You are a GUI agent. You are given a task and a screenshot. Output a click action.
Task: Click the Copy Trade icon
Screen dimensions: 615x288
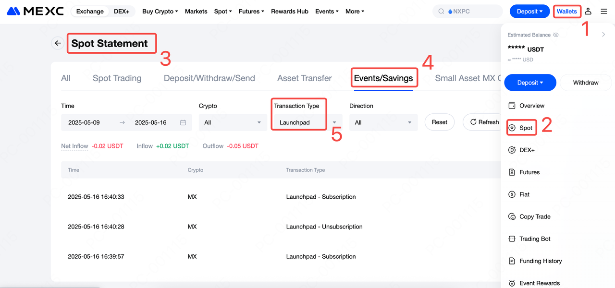coord(512,216)
